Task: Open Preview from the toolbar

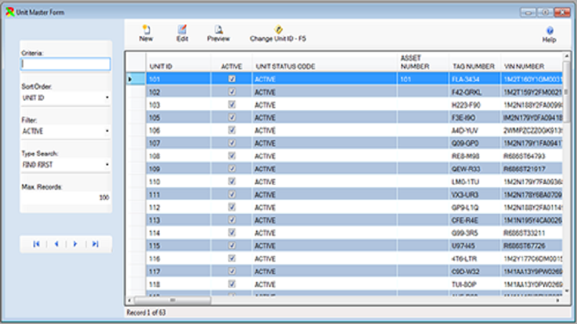Action: (218, 30)
